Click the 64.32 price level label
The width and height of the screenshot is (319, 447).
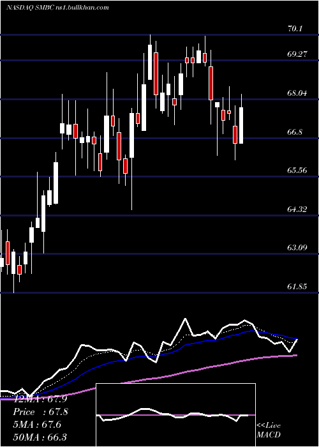point(297,209)
